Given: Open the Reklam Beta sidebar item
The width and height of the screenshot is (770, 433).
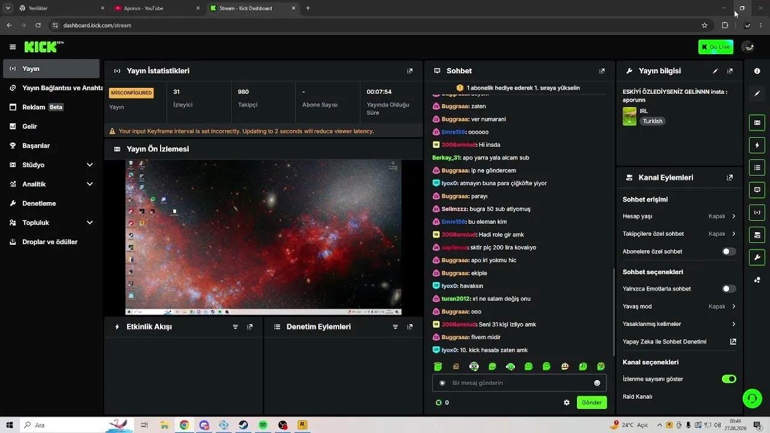Looking at the screenshot, I should pos(51,107).
